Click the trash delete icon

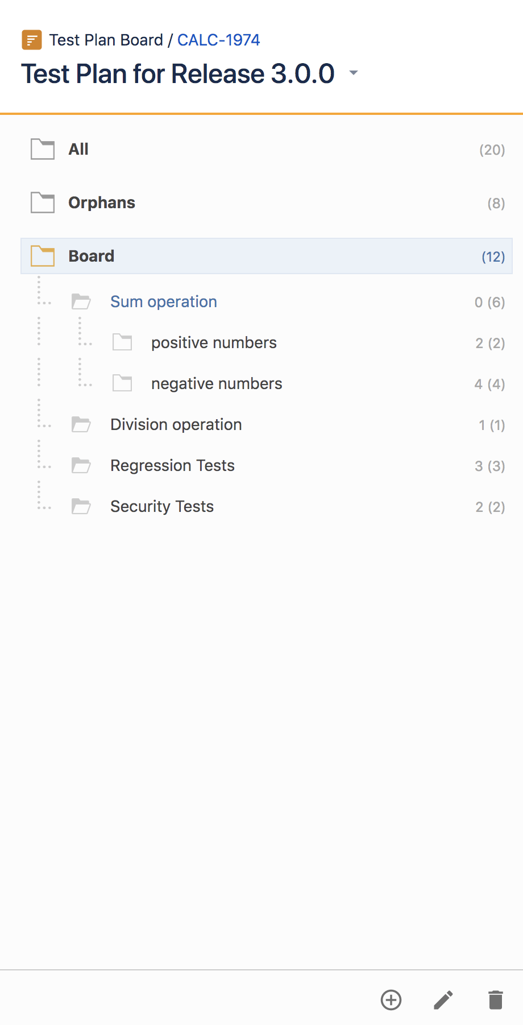click(x=496, y=1000)
